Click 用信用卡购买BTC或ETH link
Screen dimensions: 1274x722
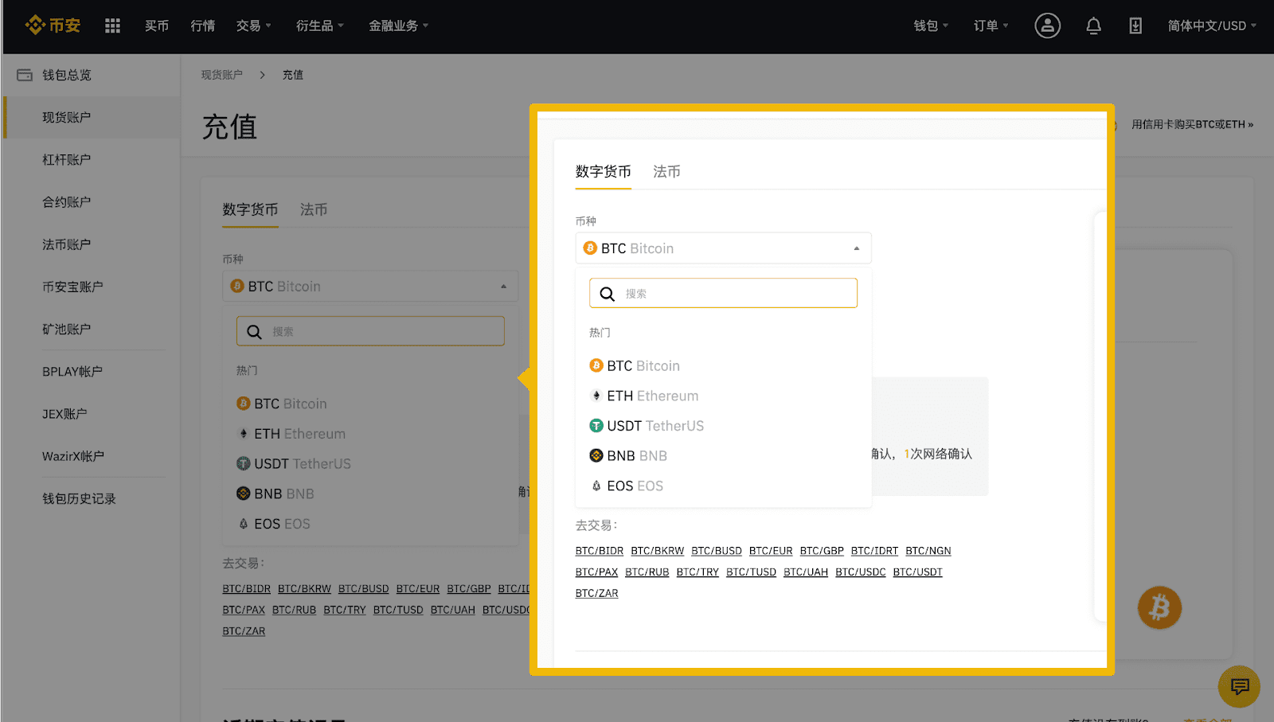click(x=1192, y=124)
